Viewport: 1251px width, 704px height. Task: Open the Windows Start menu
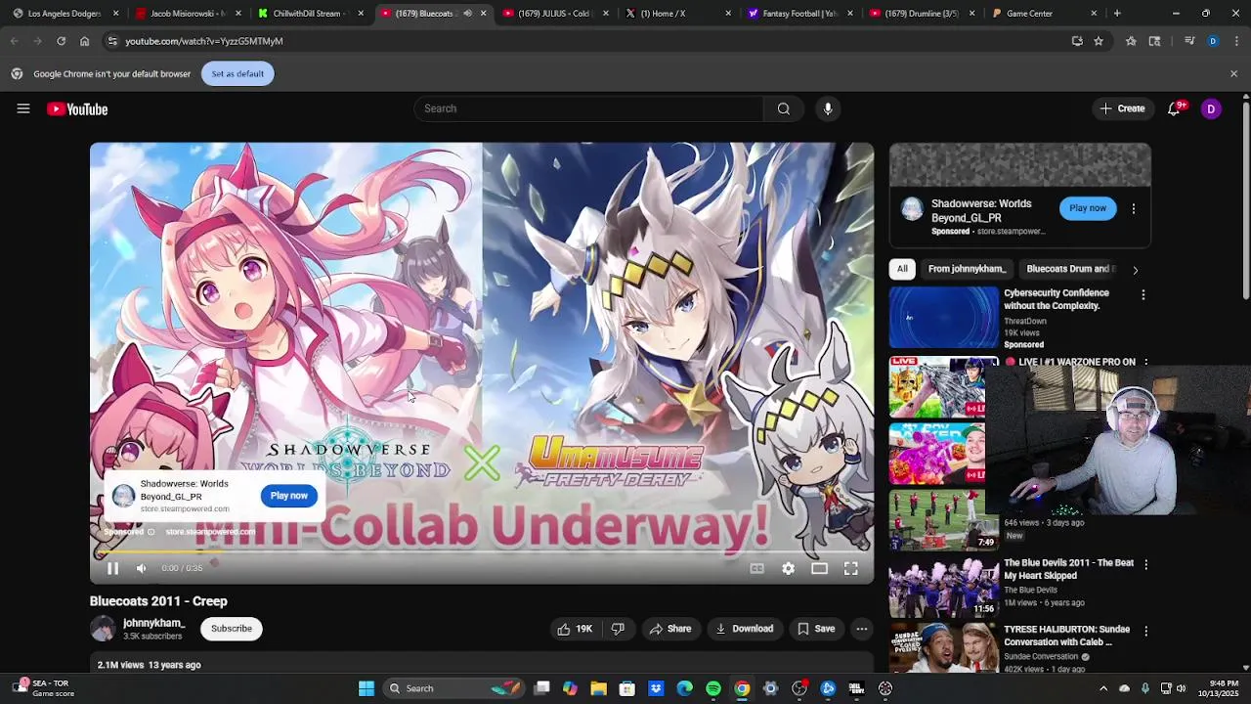point(367,688)
